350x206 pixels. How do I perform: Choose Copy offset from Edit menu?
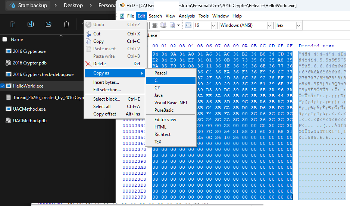pos(115,114)
